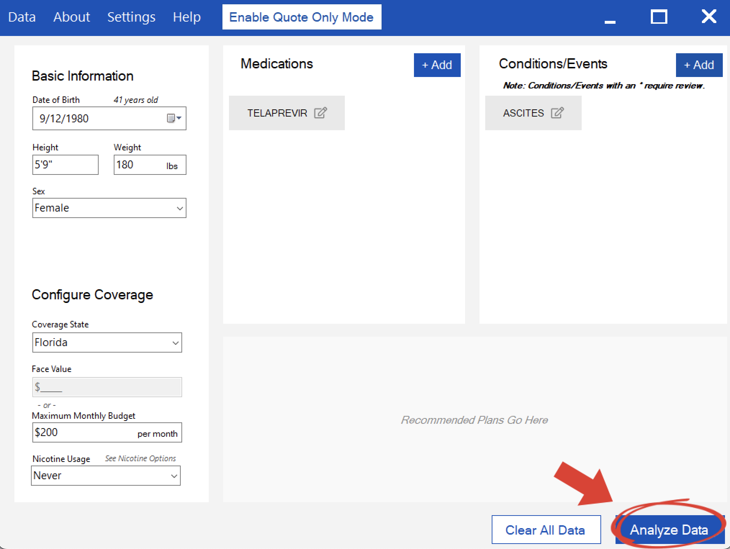Viewport: 730px width, 549px height.
Task: Open the Help menu
Action: click(x=186, y=17)
